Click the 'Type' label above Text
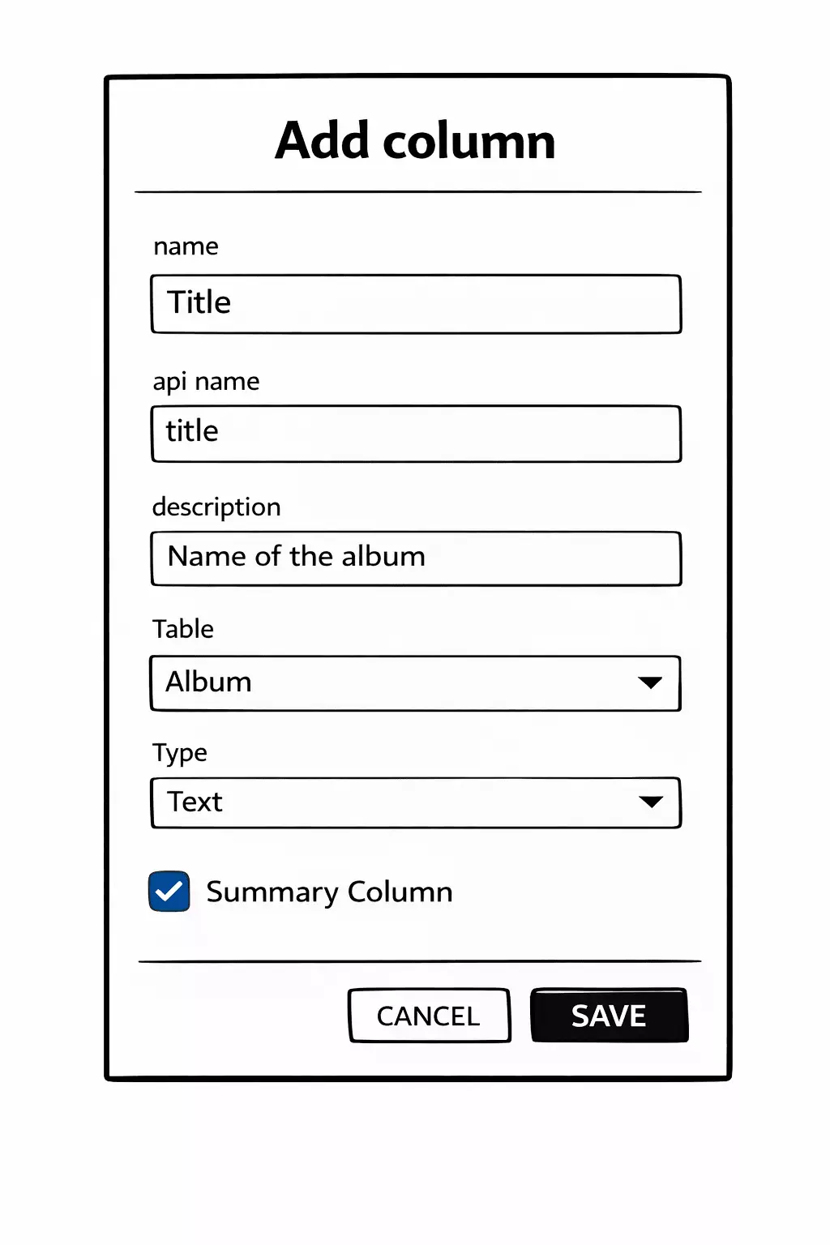Image resolution: width=830 pixels, height=1245 pixels. [180, 753]
